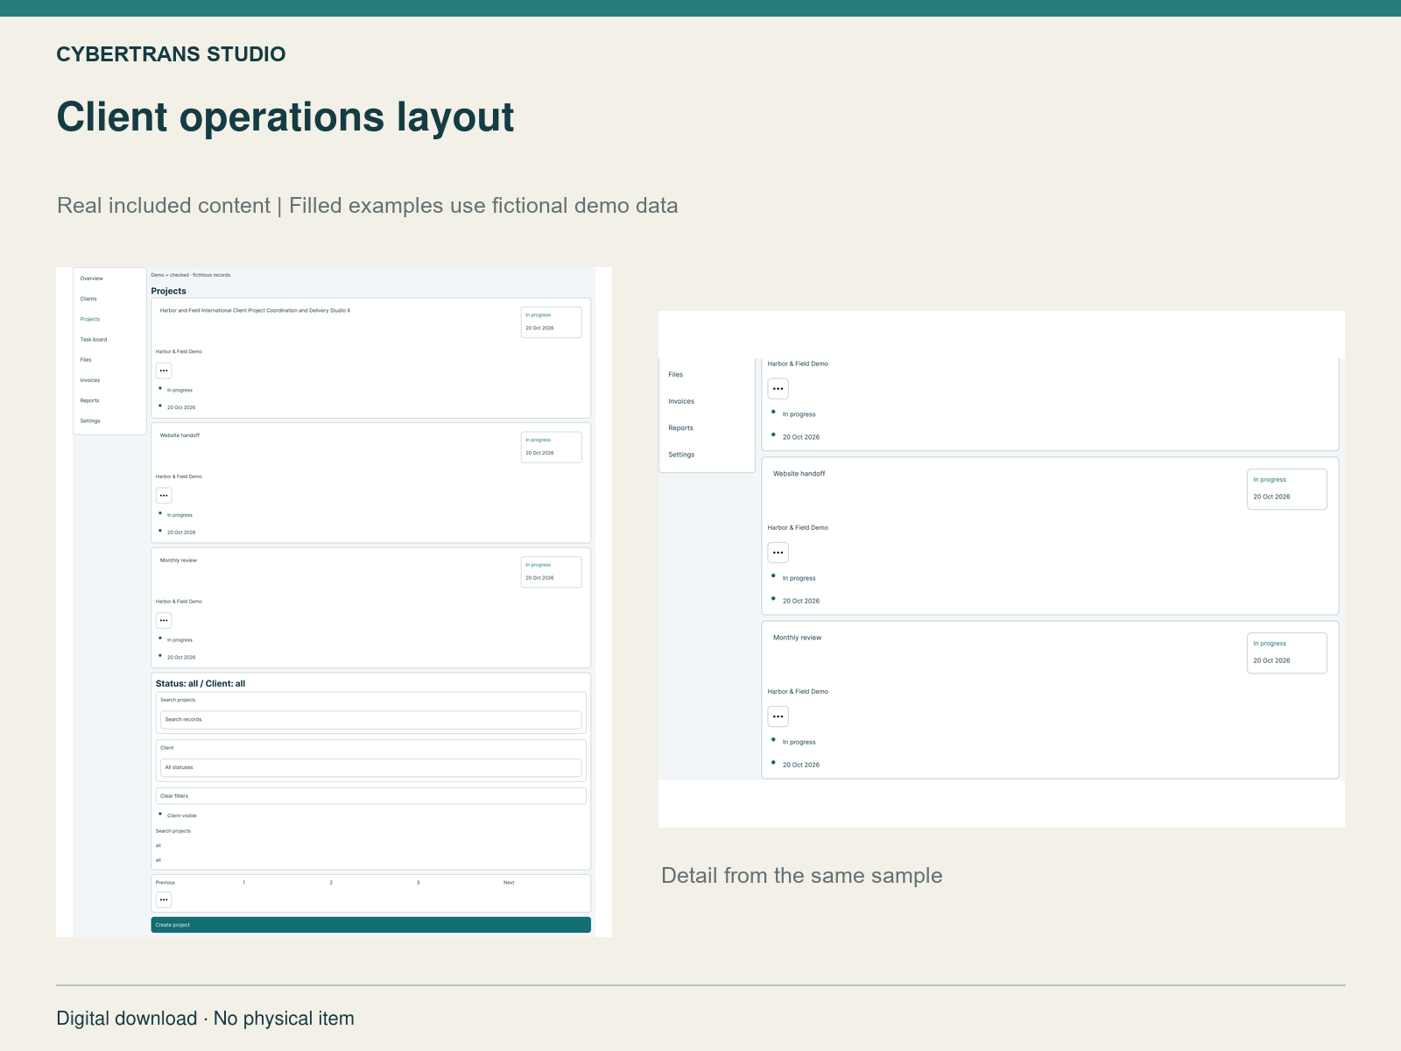Open Files in the left preview sidebar
This screenshot has height=1051, width=1401.
86,360
